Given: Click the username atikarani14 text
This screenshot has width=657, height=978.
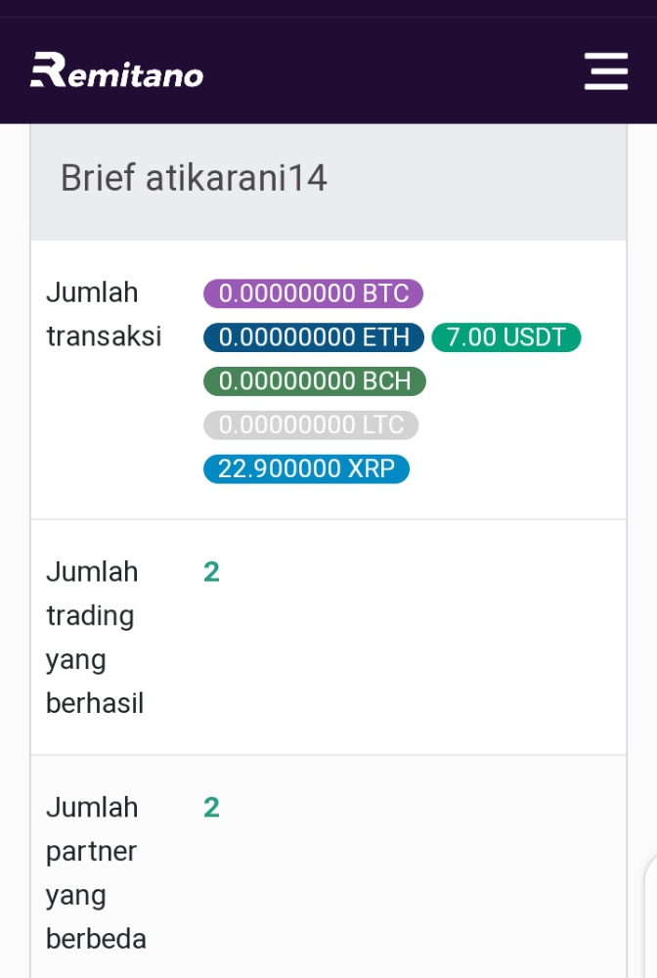Looking at the screenshot, I should 237,178.
